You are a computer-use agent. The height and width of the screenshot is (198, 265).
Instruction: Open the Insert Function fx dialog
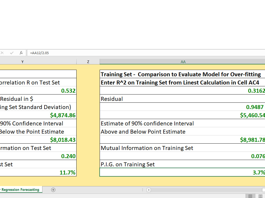(x=21, y=53)
